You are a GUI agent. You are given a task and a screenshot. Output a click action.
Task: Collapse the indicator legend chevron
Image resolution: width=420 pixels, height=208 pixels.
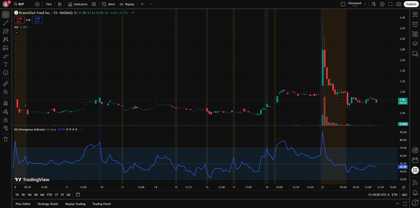(16, 32)
